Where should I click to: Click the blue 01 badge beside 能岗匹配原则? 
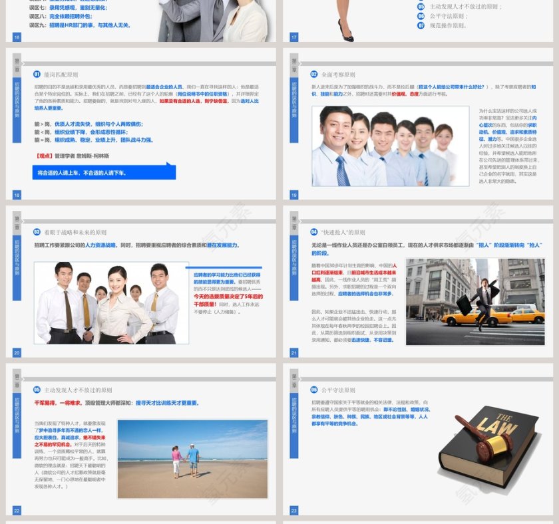[x=37, y=74]
